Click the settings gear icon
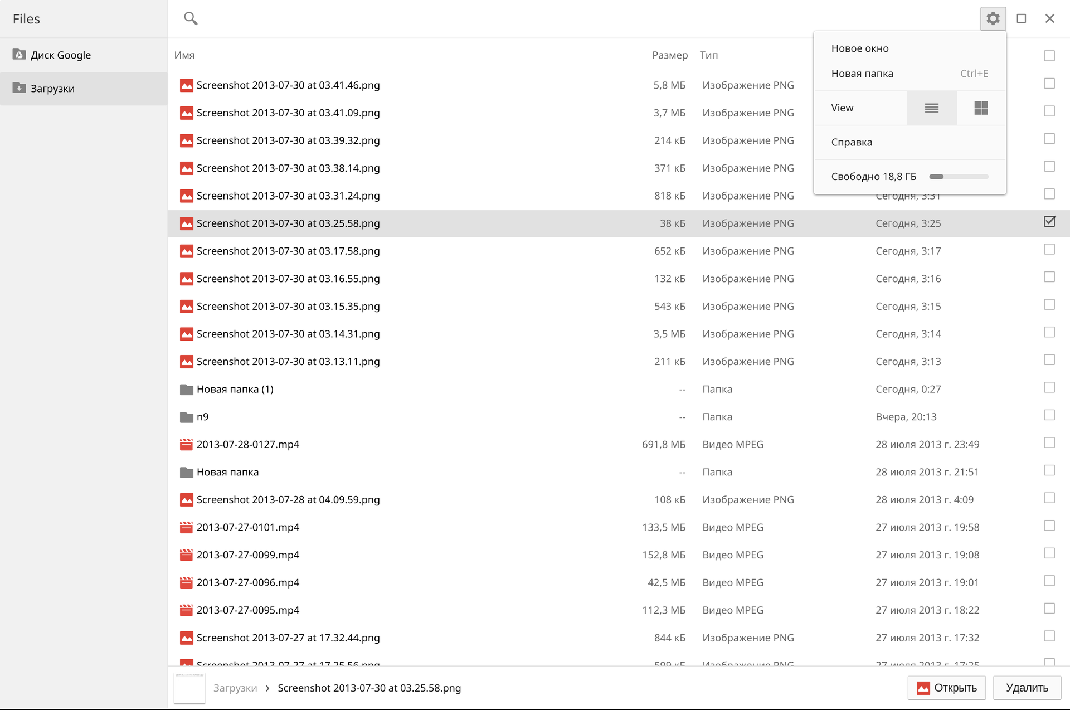Screen dimensions: 1070x710 (x=993, y=18)
